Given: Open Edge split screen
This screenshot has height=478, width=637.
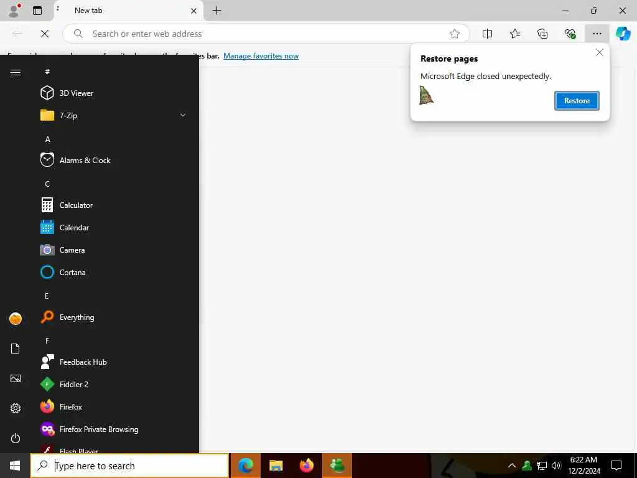Looking at the screenshot, I should tap(487, 34).
